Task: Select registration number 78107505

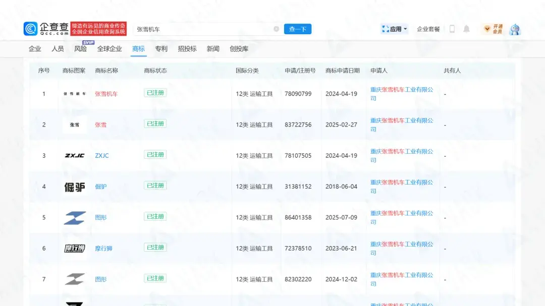Action: click(x=298, y=156)
